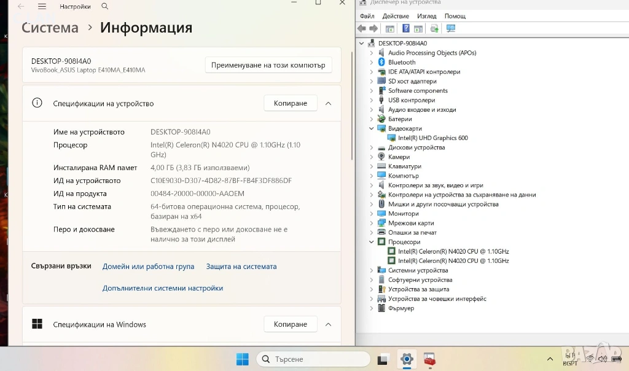Image resolution: width=629 pixels, height=371 pixels.
Task: Click the Task View icon on taskbar
Action: [x=384, y=359]
